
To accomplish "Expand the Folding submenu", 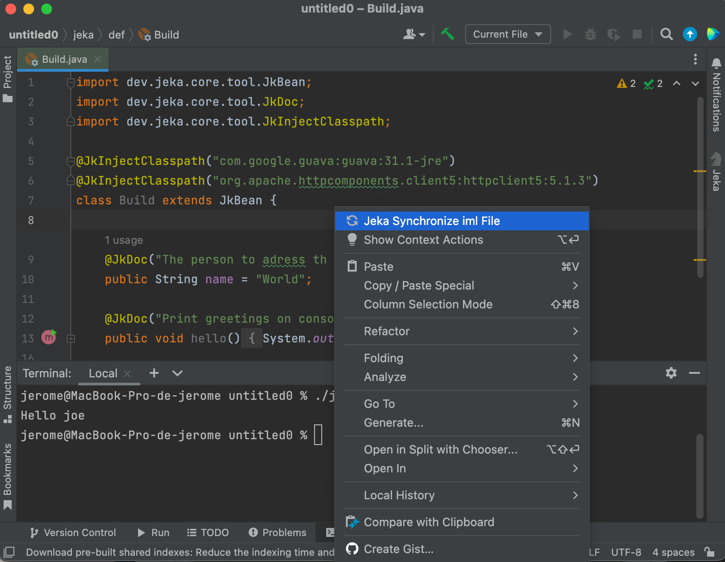I will pyautogui.click(x=462, y=358).
